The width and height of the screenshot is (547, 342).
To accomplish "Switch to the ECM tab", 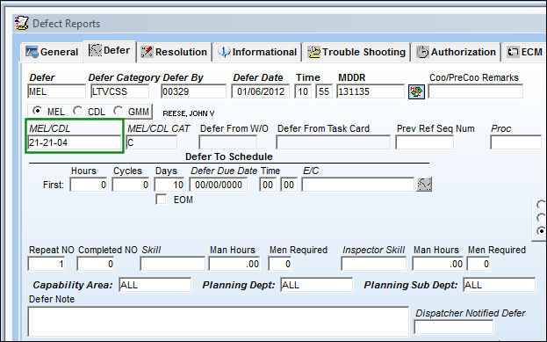I will (x=524, y=52).
